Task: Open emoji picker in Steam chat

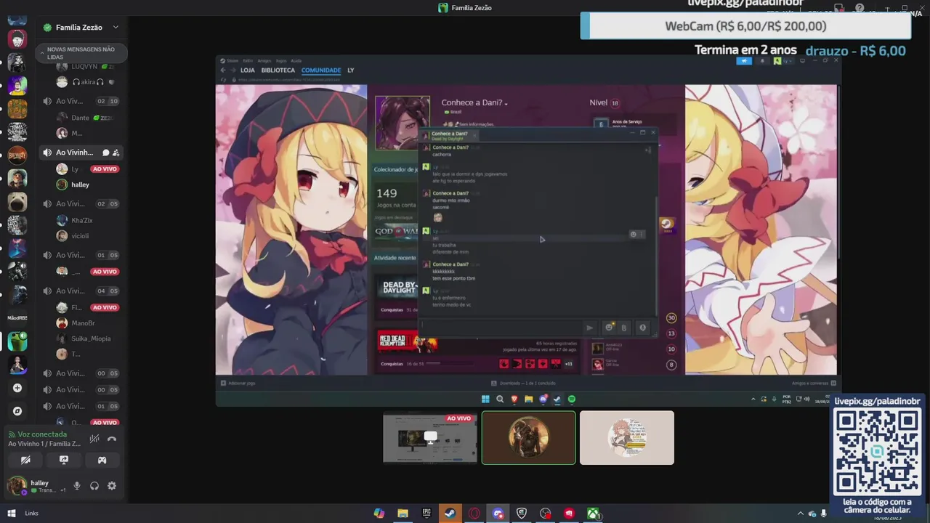Action: click(609, 328)
